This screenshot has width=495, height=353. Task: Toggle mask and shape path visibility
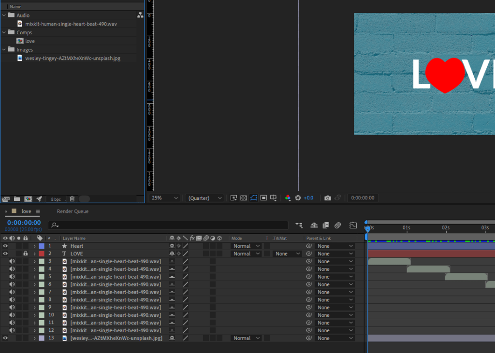pyautogui.click(x=253, y=198)
